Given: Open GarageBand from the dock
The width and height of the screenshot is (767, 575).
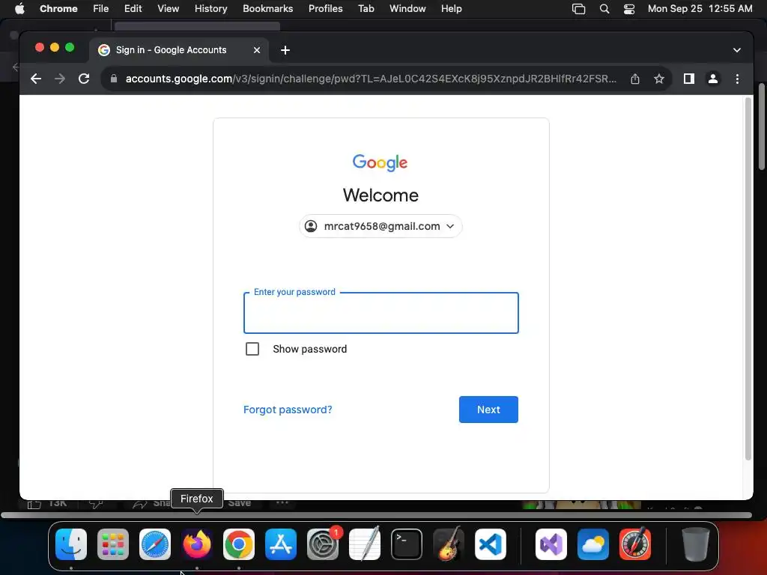Looking at the screenshot, I should click(x=449, y=544).
